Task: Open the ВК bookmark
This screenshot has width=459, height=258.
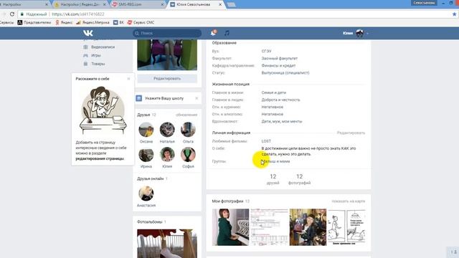Action: click(118, 22)
